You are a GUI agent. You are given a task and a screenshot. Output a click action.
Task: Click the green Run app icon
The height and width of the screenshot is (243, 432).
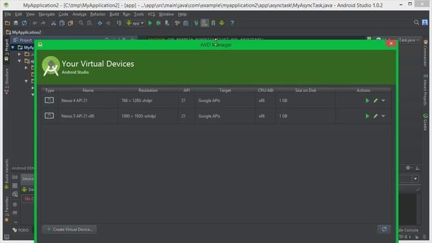click(150, 23)
